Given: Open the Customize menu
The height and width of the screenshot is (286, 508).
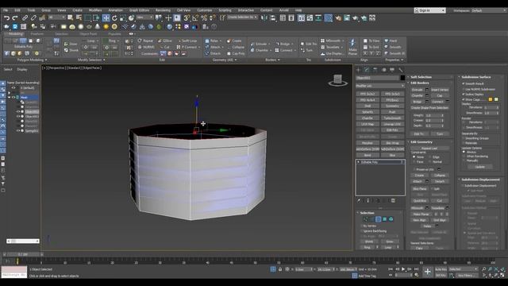Looking at the screenshot, I should 205,10.
